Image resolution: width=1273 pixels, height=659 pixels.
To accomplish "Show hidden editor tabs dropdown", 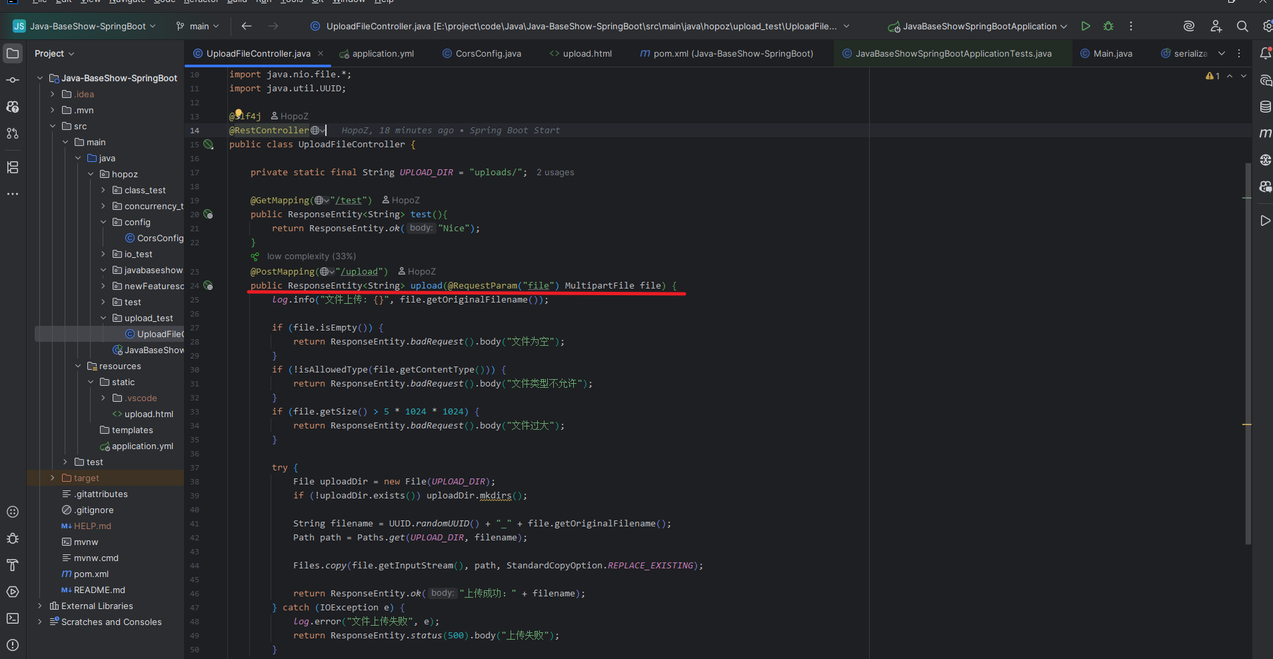I will point(1222,53).
